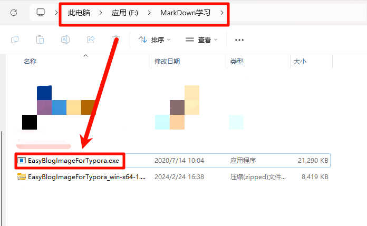Image resolution: width=367 pixels, height=226 pixels.
Task: Sort by the 大小 column header
Action: click(x=300, y=62)
